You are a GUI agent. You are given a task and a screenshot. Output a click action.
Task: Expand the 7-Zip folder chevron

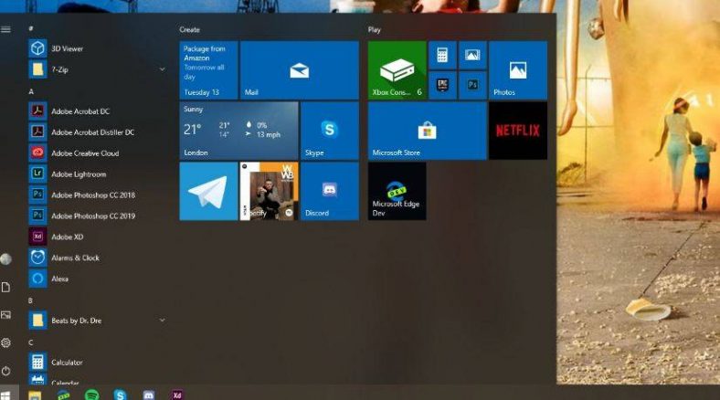[162, 69]
